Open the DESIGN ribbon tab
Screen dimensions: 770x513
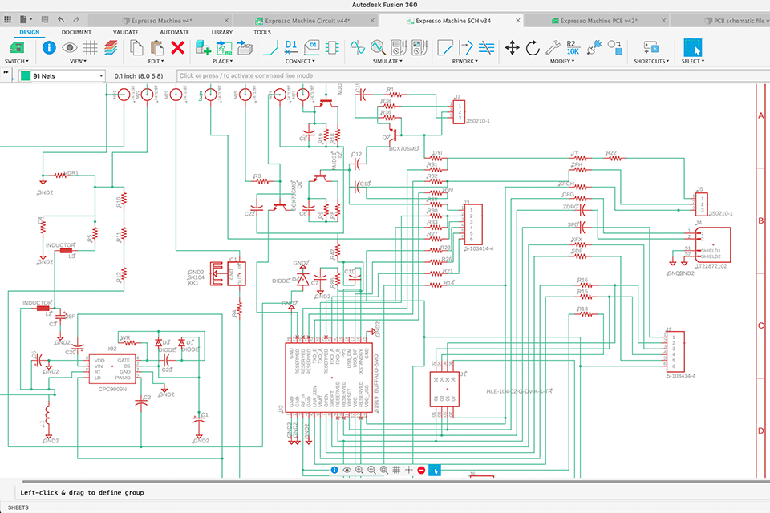(30, 32)
